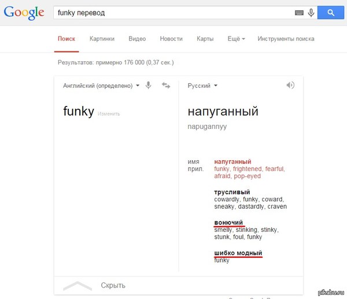Image resolution: width=347 pixels, height=299 pixels.
Task: Open target language dropdown Русский
Action: click(x=202, y=86)
